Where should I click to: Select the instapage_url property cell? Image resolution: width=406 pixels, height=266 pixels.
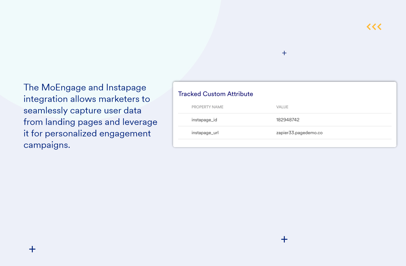tap(205, 133)
